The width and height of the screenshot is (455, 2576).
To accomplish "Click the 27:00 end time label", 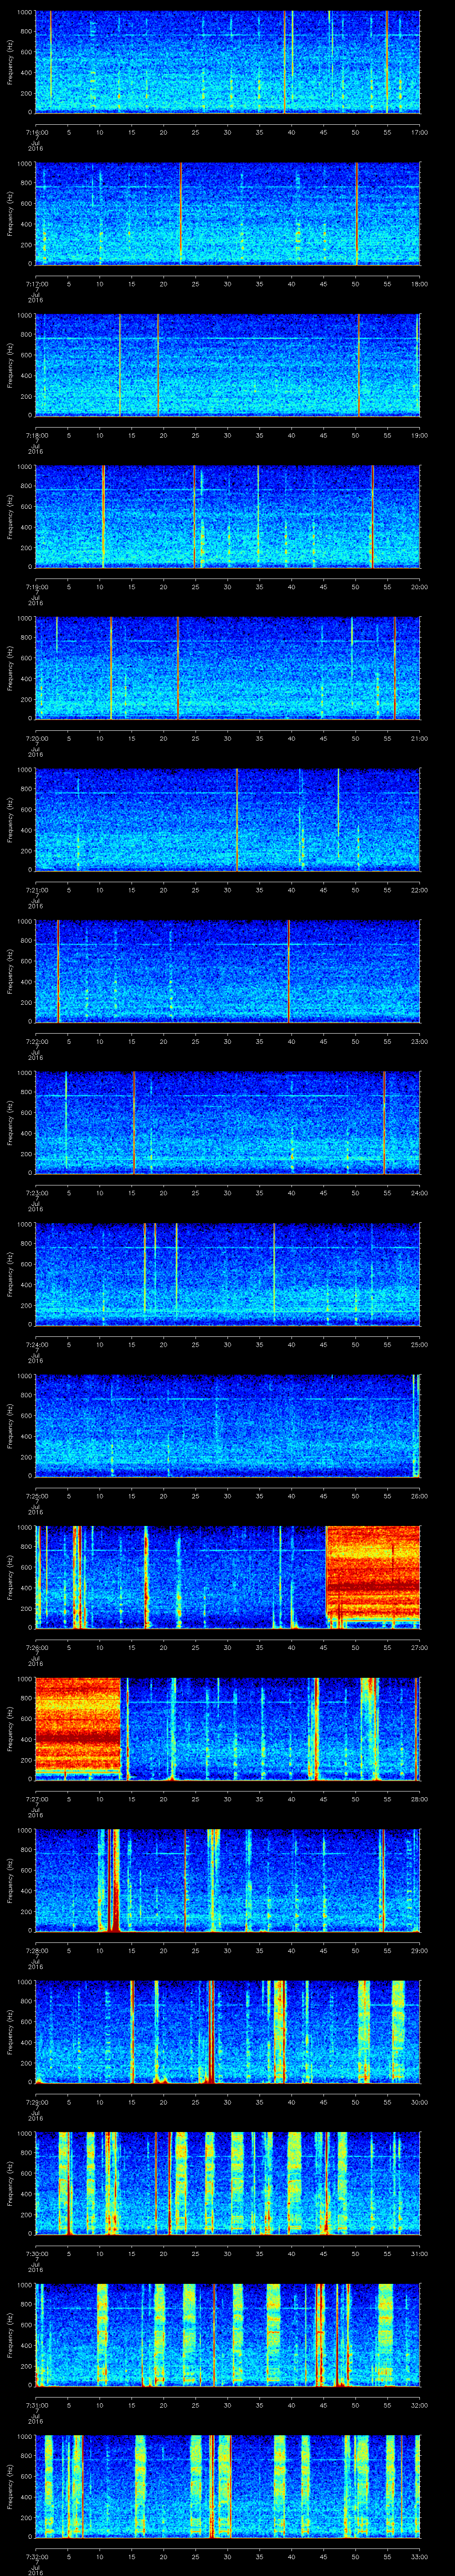I will click(x=419, y=1647).
